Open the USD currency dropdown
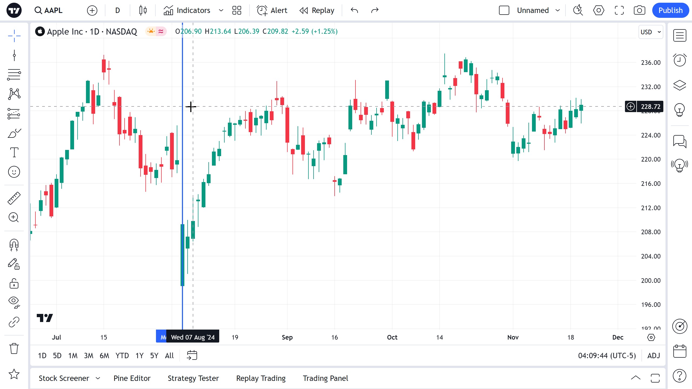The width and height of the screenshot is (692, 389). point(651,32)
